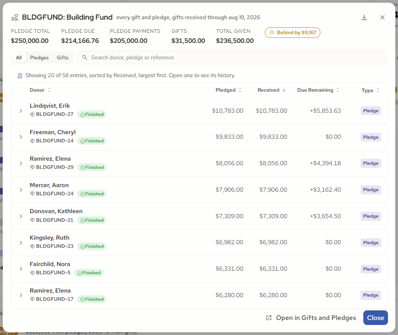Click donor name Donovan, Kathleen
The height and width of the screenshot is (335, 398).
tap(56, 211)
